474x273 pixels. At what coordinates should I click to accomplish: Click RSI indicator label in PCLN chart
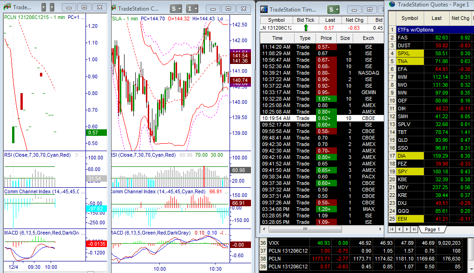point(38,155)
